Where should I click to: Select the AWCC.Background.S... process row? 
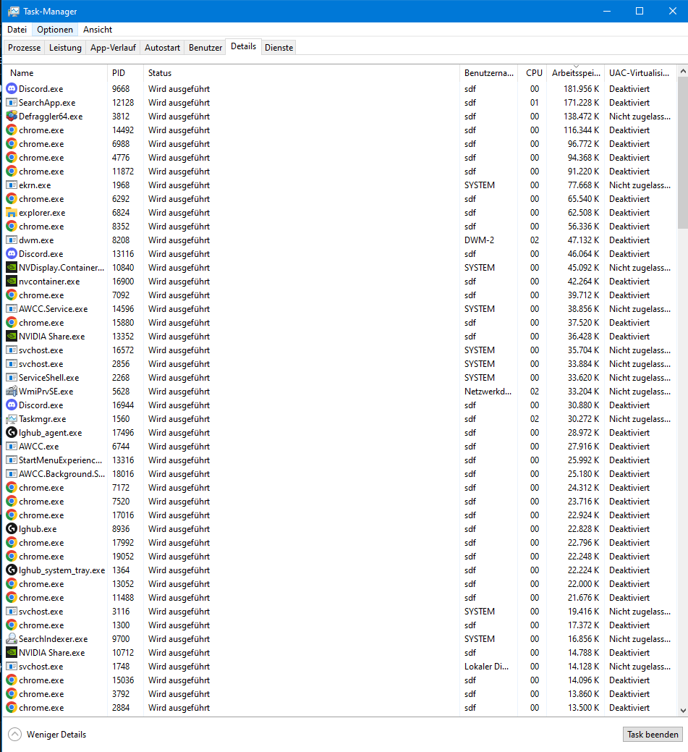pos(339,474)
